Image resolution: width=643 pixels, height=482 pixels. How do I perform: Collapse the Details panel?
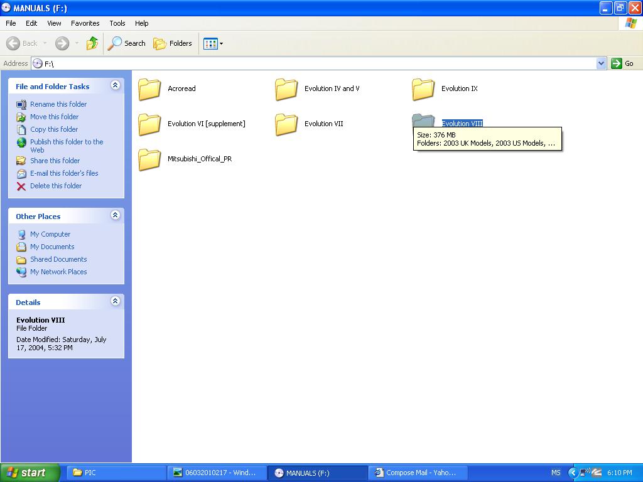(115, 301)
